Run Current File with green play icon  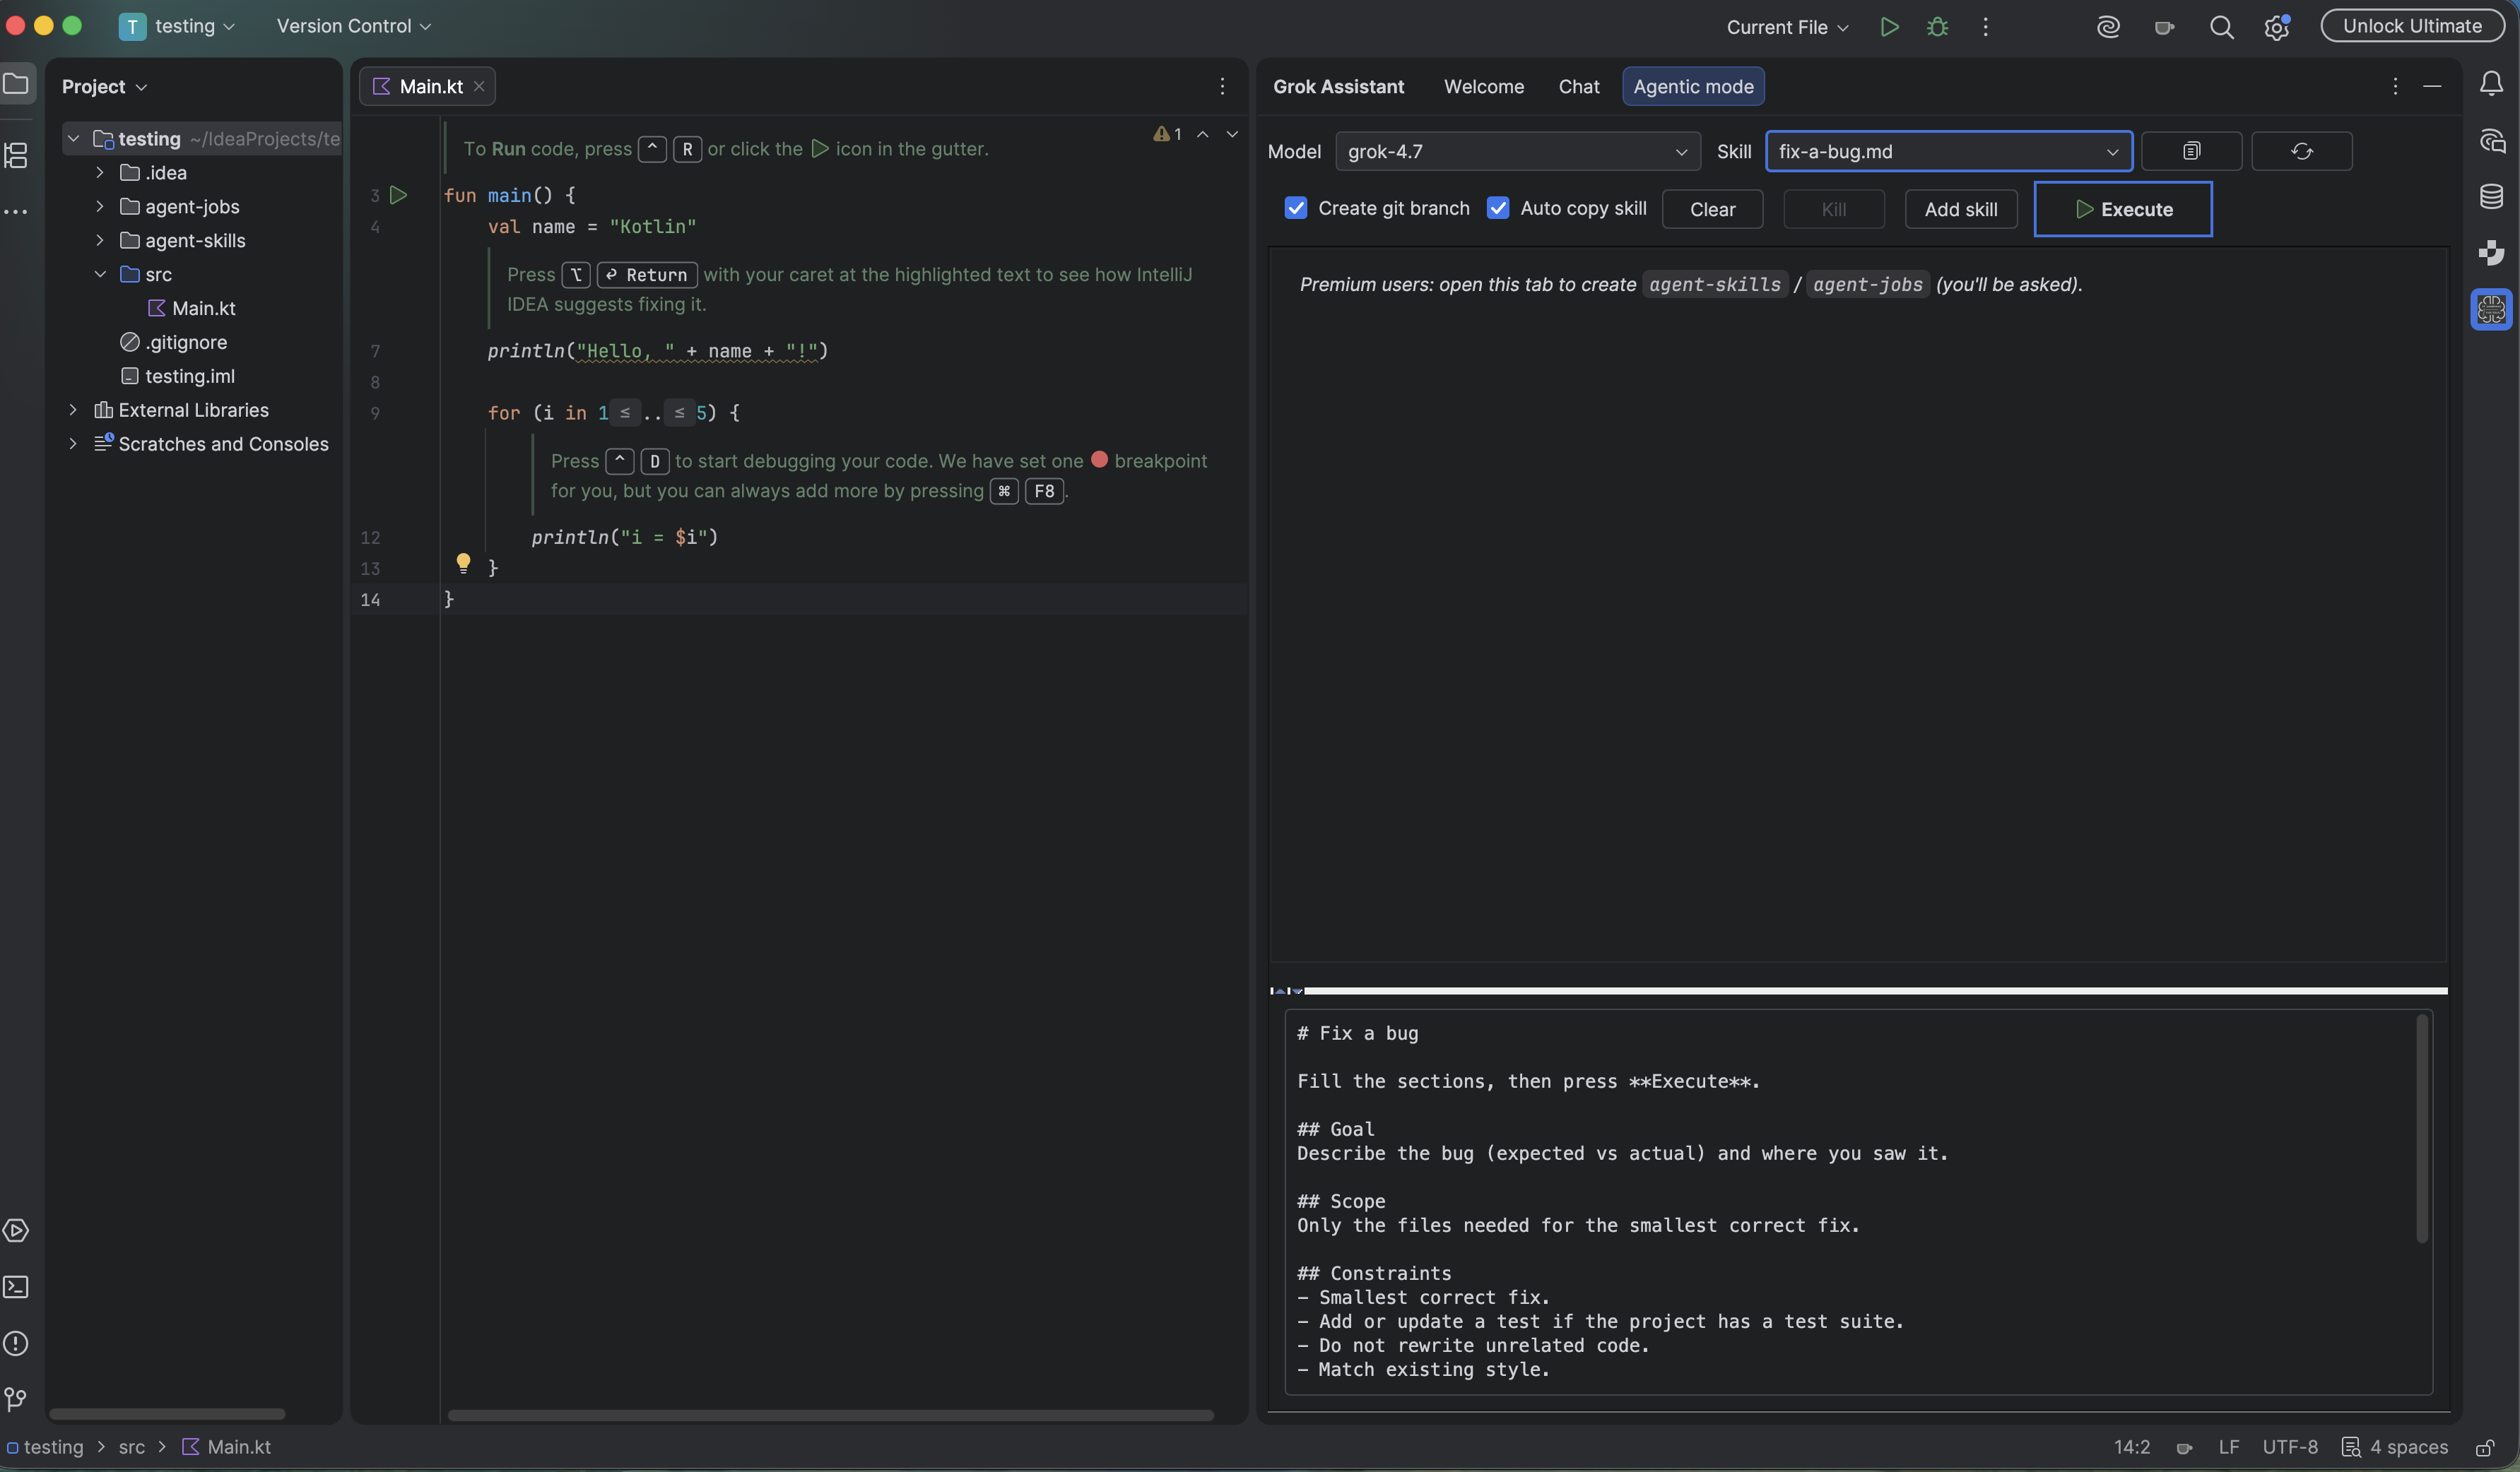point(1889,27)
